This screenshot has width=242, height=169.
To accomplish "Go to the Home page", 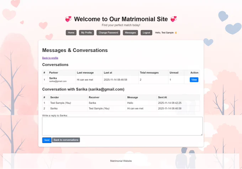I will 71,33.
